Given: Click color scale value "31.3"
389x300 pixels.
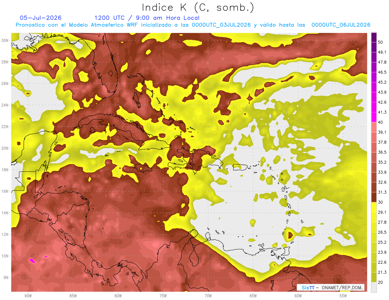Looking at the screenshot, I should (382, 192).
